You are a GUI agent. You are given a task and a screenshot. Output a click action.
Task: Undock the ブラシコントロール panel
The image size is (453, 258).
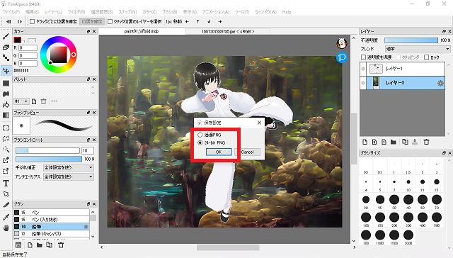(88, 140)
